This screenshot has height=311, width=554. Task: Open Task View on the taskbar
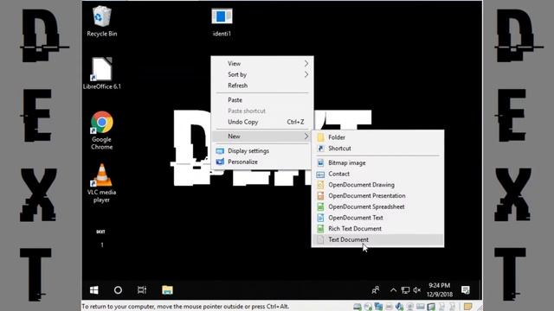click(142, 290)
